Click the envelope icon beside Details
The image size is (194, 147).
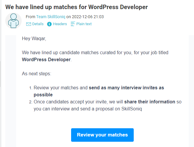28,24
